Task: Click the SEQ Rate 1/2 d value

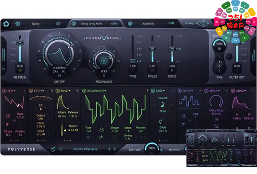Action: click(x=20, y=117)
